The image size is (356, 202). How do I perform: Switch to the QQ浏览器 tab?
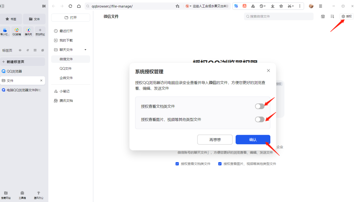(22, 71)
